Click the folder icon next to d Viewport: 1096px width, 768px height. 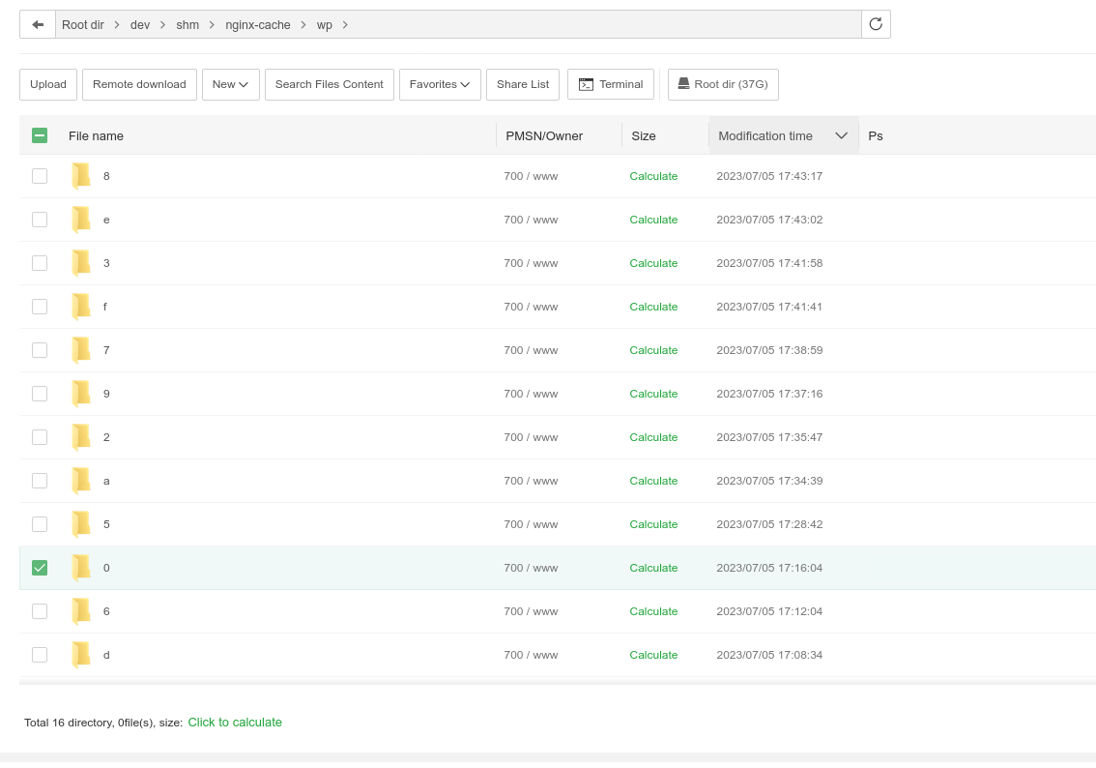click(81, 655)
